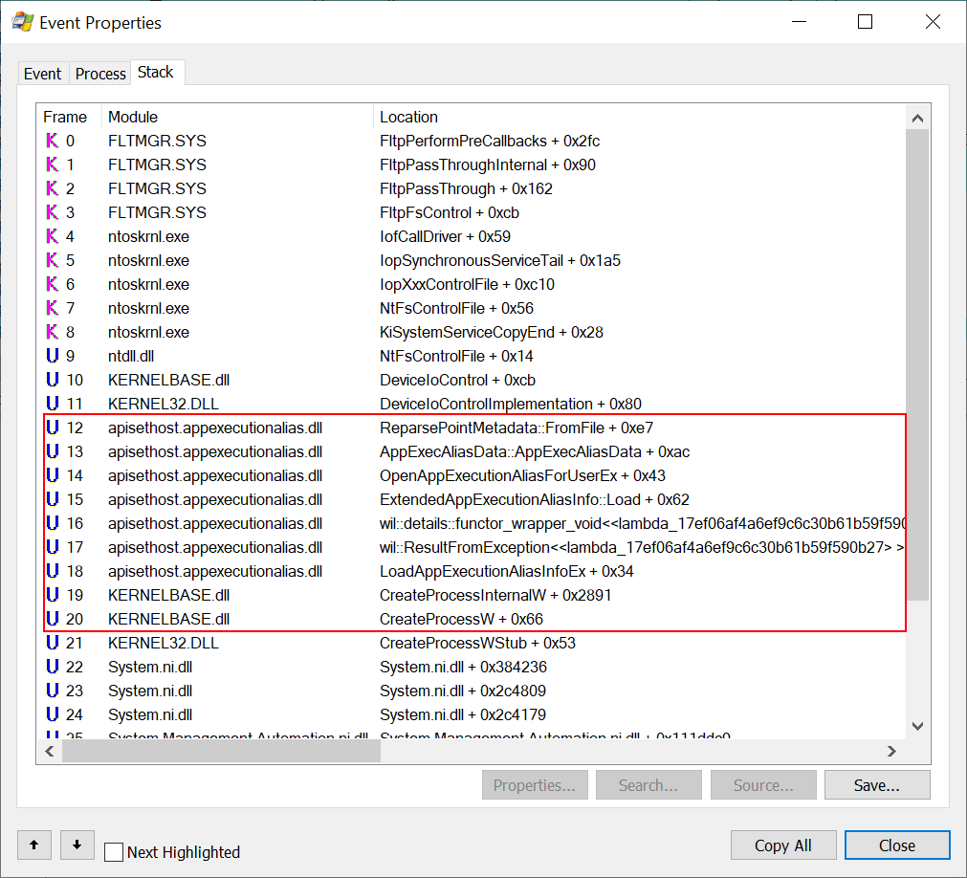Sort by the Module column header
967x878 pixels.
(x=237, y=117)
